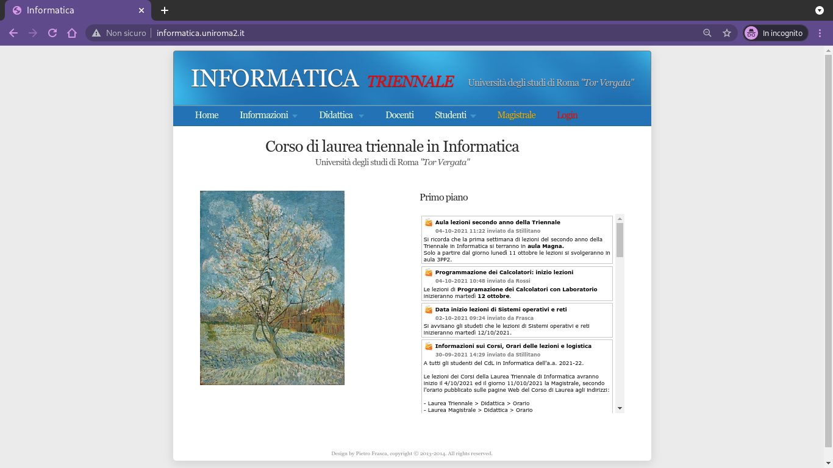Click the '04-10-2021 11:22 inviato da Stillitano' line
Viewport: 833px width, 468px height.
click(488, 231)
